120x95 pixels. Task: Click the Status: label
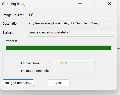click(x=8, y=33)
